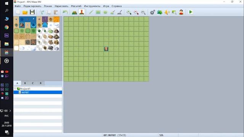Open the Windows notification center icon
The width and height of the screenshot is (244, 137).
pos(7,132)
